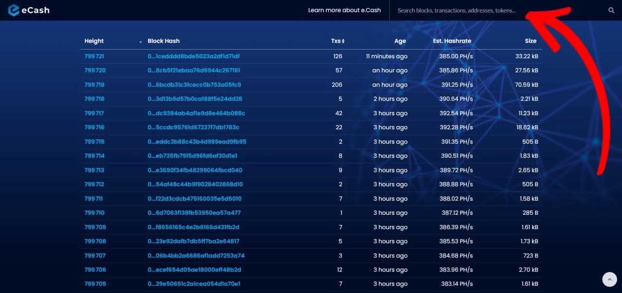Open block hash ending 1ceeddd8bde5023a2df1d71df
Image resolution: width=622 pixels, height=293 pixels.
[193, 56]
